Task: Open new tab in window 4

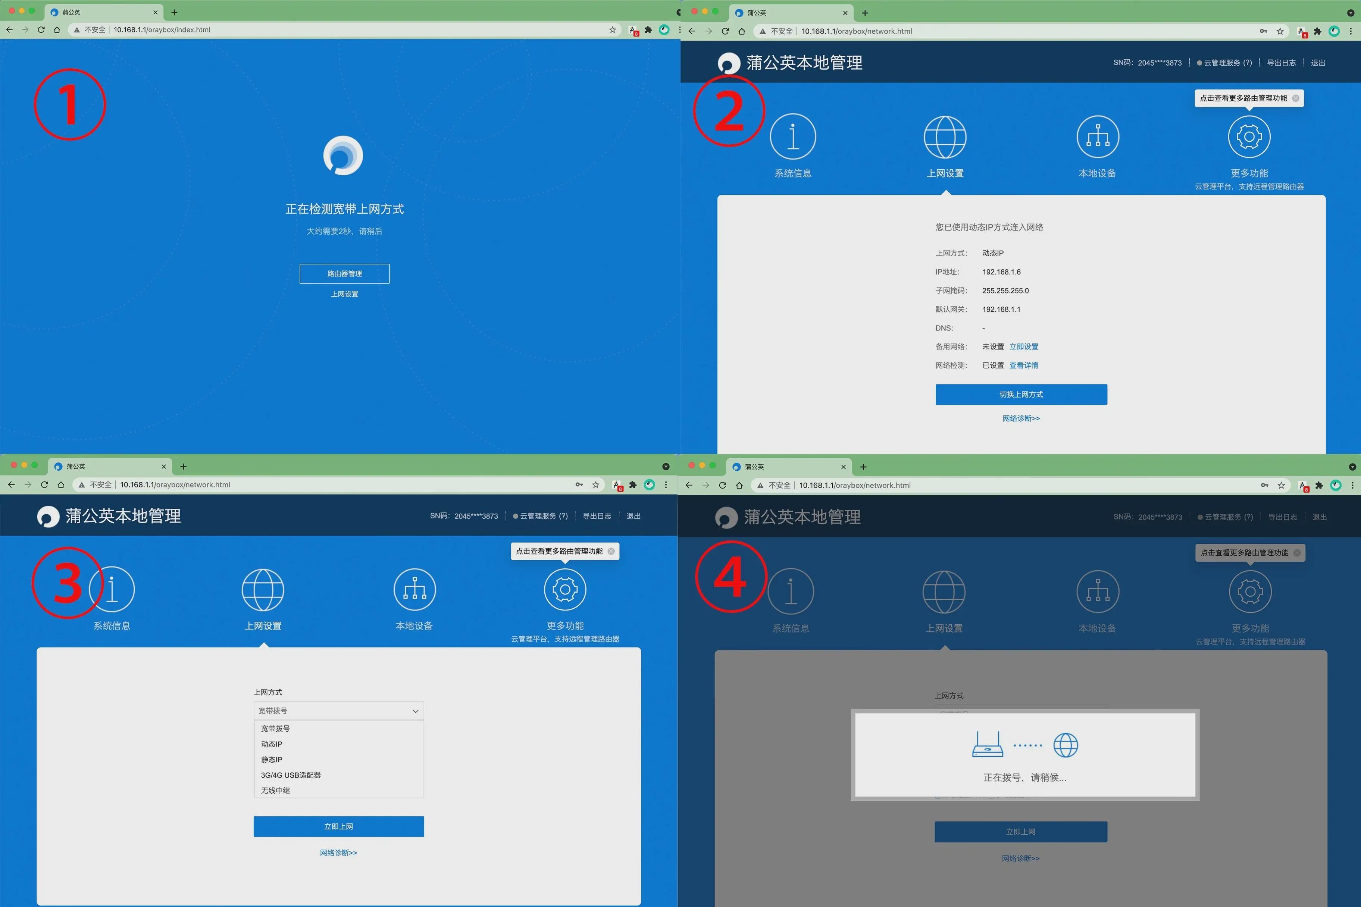Action: (863, 467)
